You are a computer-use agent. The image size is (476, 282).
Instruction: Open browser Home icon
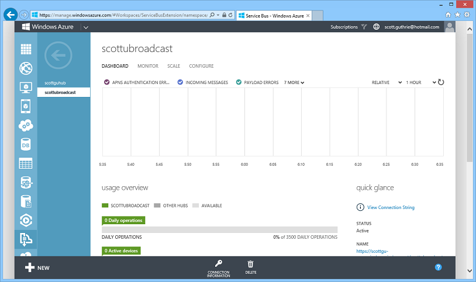[448, 15]
